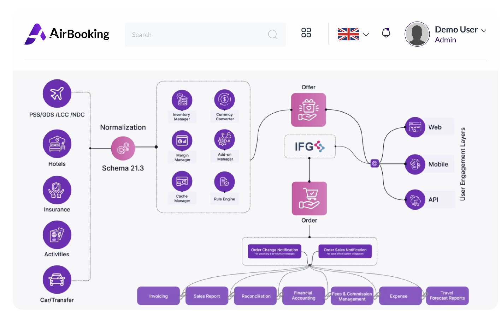Viewport: 501px width, 324px height.
Task: Click the Offer gift box icon
Action: [x=308, y=110]
